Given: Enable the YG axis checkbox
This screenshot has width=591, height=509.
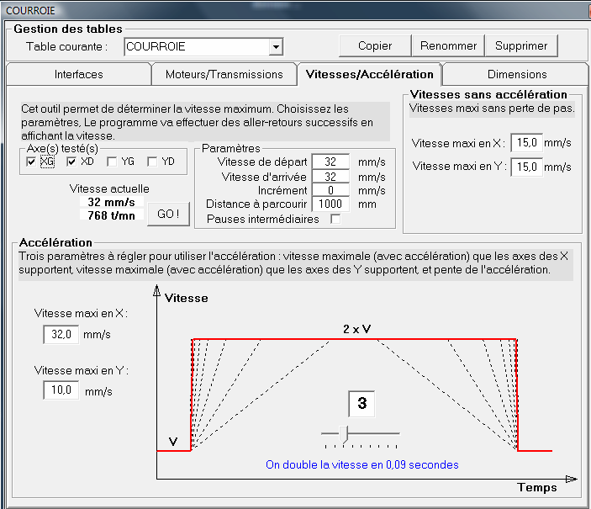Looking at the screenshot, I should coord(112,162).
